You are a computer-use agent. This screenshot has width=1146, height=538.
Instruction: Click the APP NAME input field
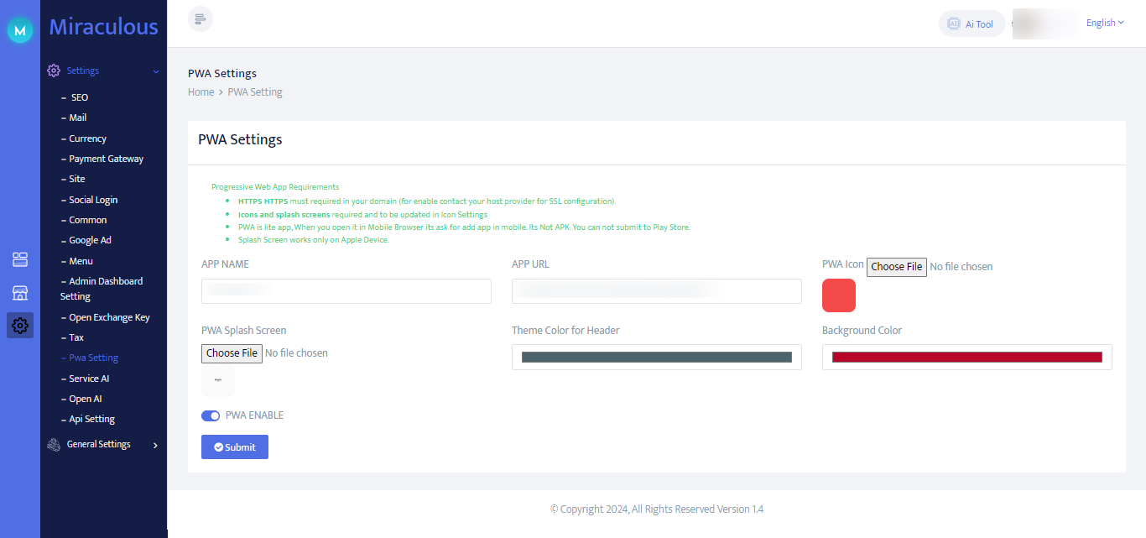[x=346, y=291]
